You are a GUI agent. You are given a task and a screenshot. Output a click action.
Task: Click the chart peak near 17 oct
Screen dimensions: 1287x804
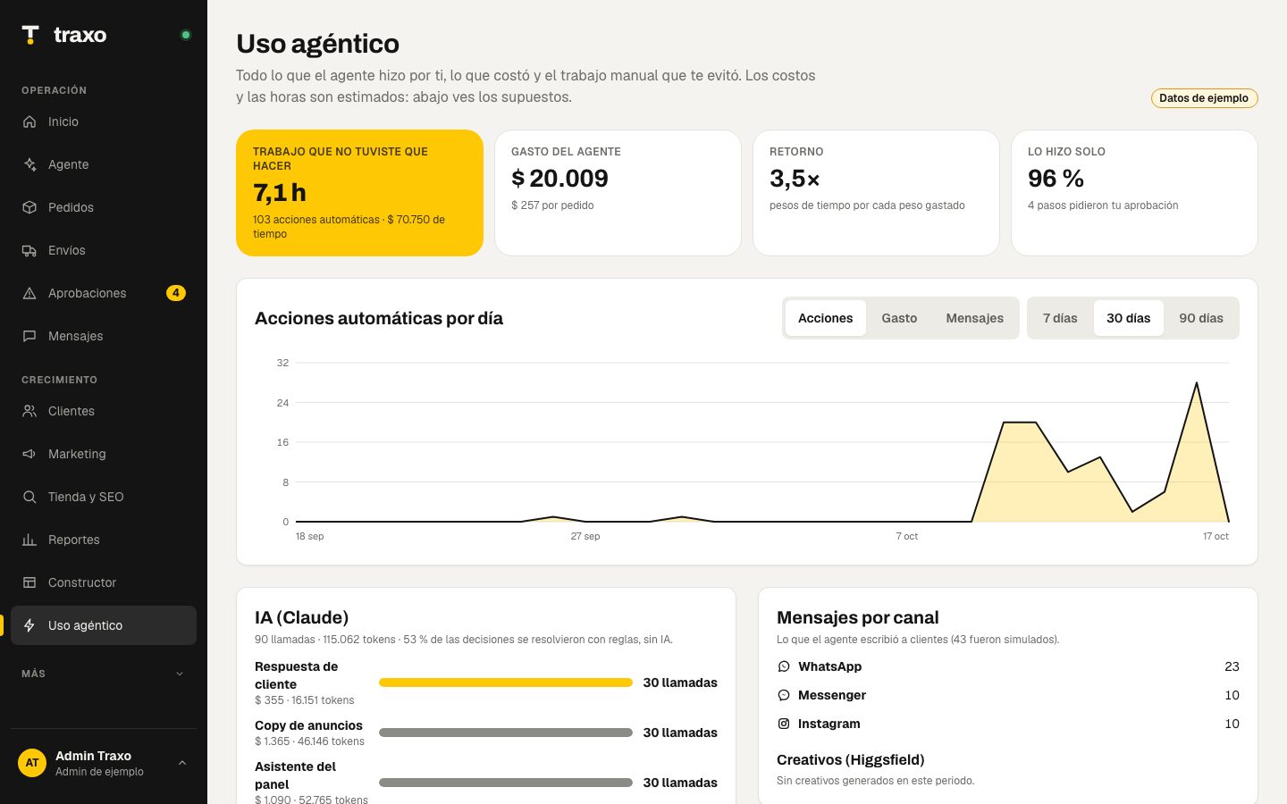[x=1196, y=383]
